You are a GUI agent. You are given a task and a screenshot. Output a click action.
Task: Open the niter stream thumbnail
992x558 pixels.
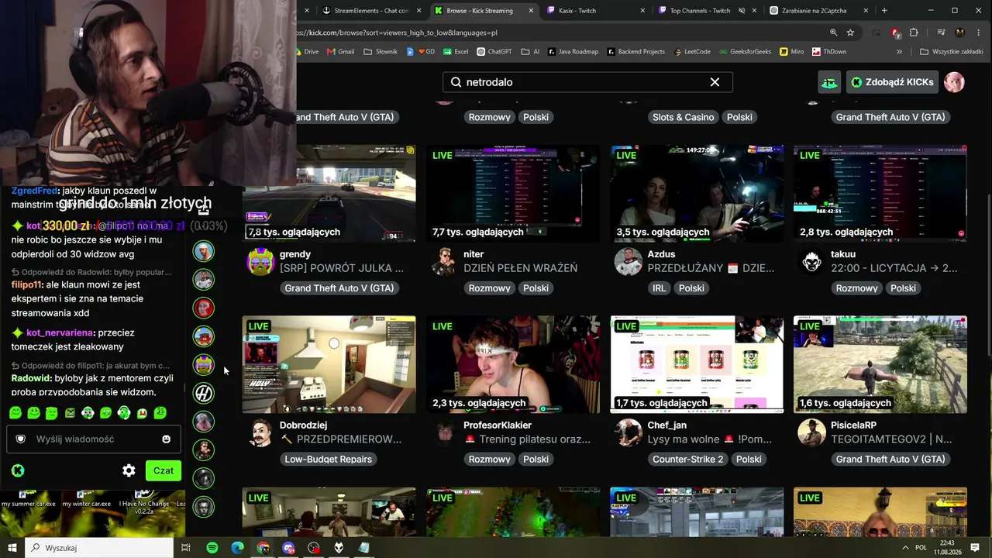(x=513, y=193)
